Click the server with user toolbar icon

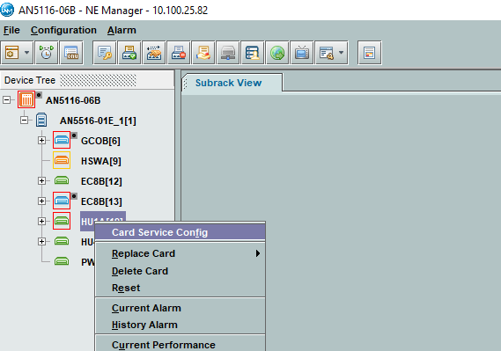[x=253, y=53]
